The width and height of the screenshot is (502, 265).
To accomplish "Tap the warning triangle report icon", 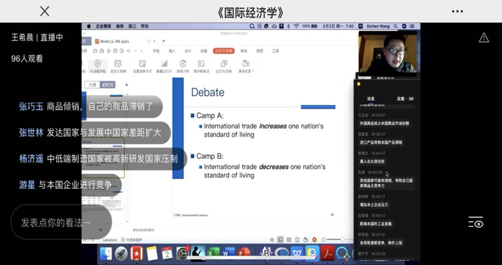I will click(x=484, y=38).
